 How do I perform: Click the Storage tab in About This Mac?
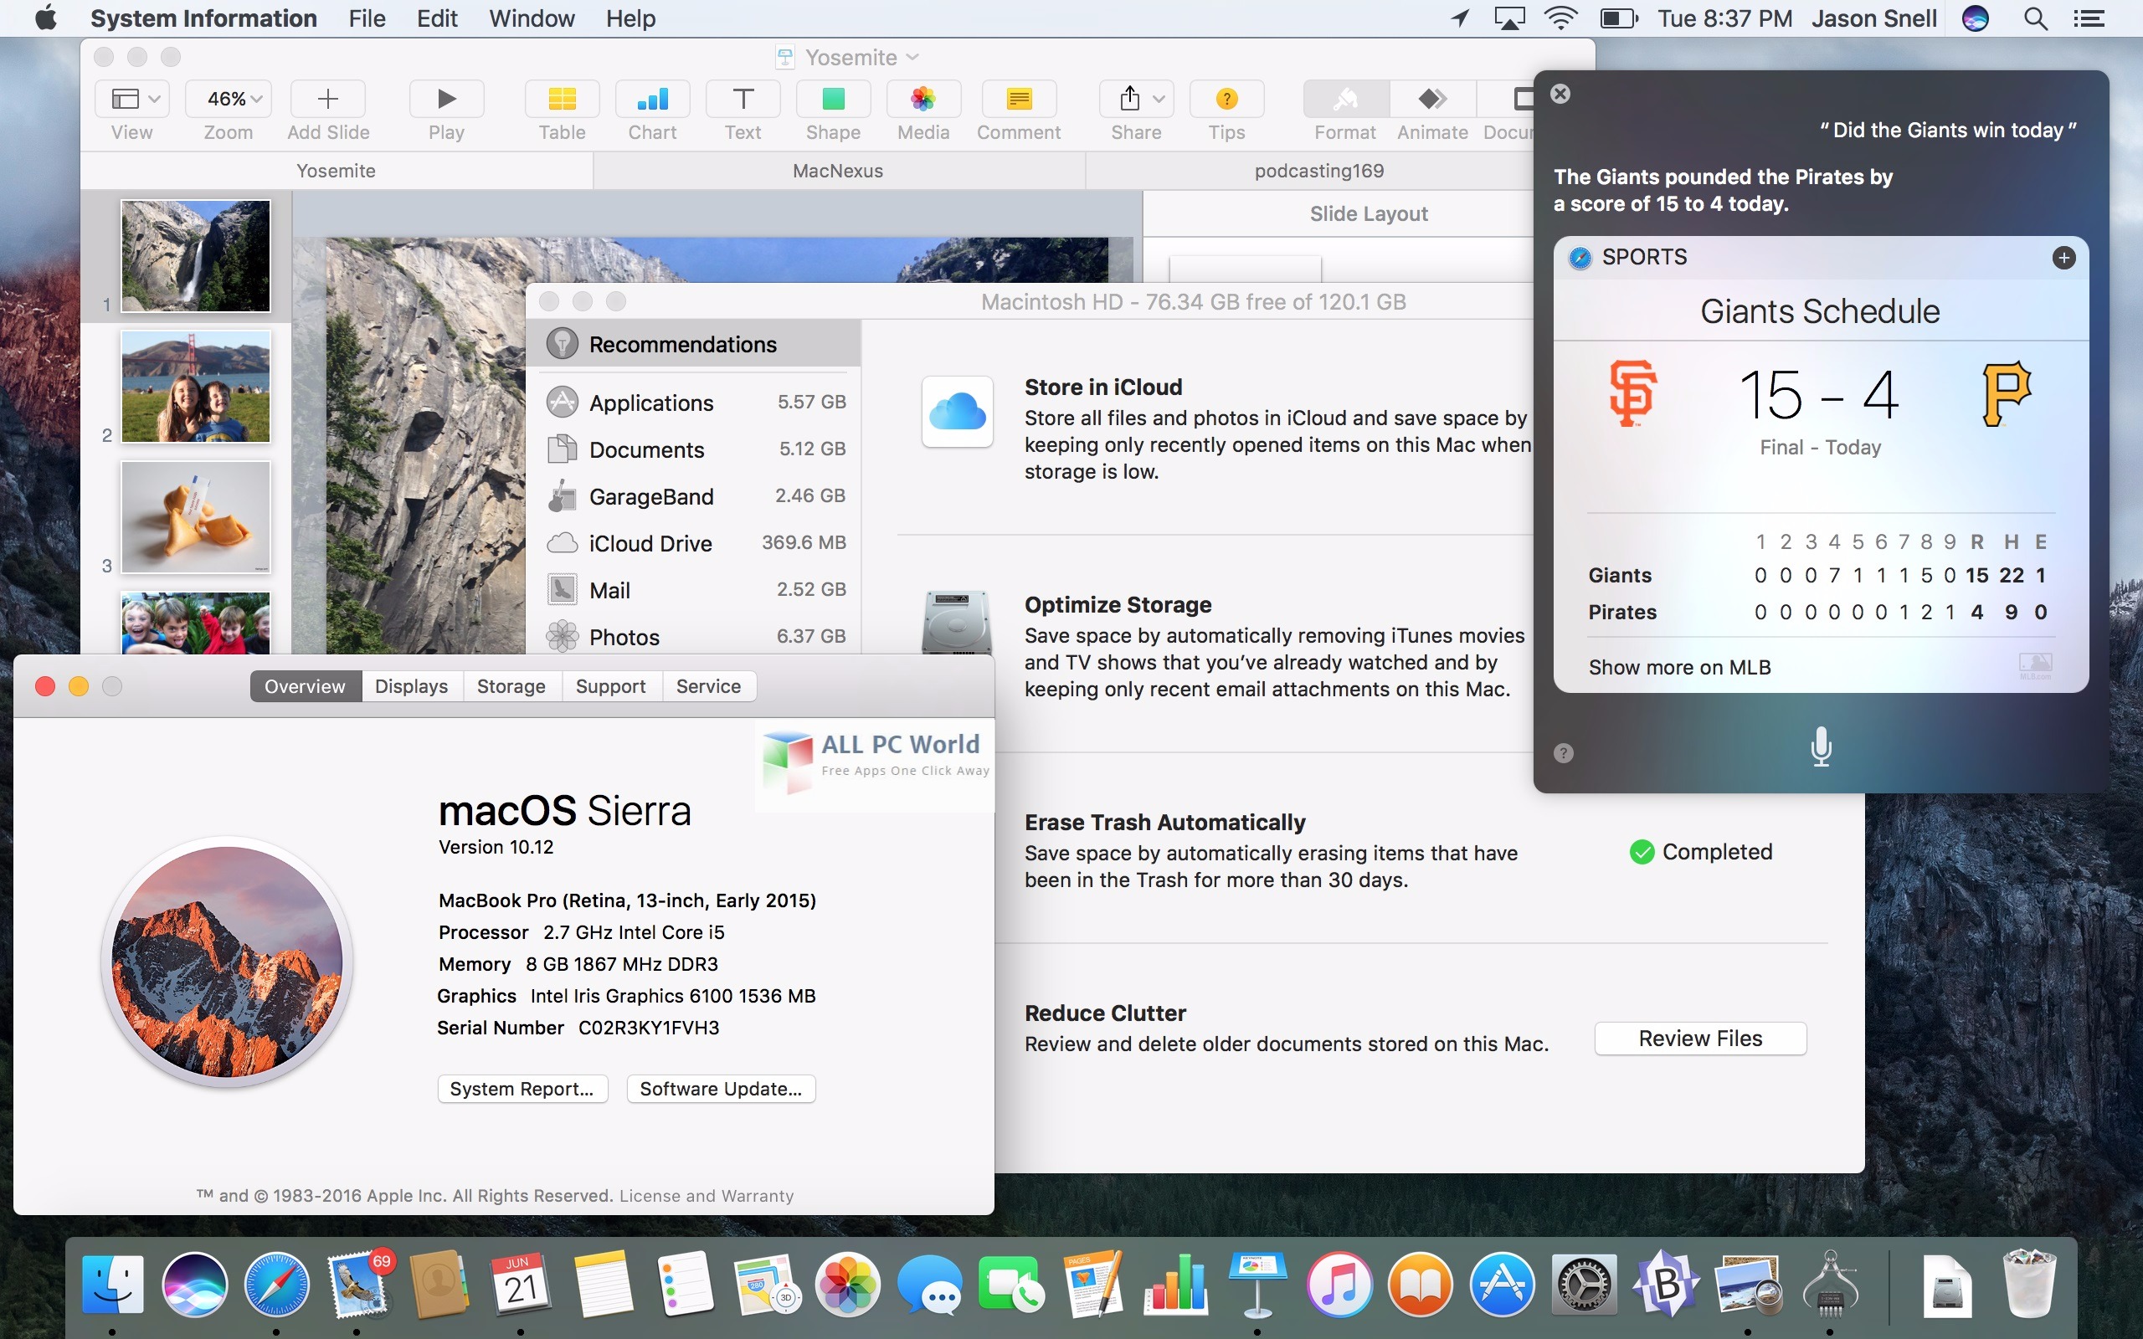[x=509, y=685]
